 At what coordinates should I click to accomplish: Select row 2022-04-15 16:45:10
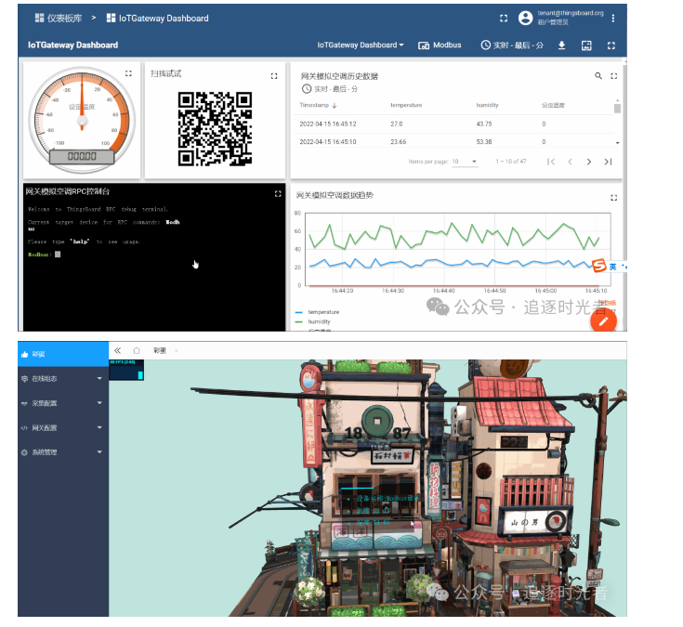click(454, 141)
